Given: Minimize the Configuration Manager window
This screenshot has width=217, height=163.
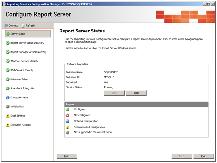Looking at the screenshot, I should click(x=205, y=4).
